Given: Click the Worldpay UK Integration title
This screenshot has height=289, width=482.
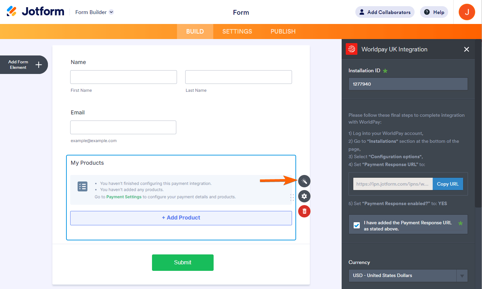Looking at the screenshot, I should pyautogui.click(x=394, y=49).
